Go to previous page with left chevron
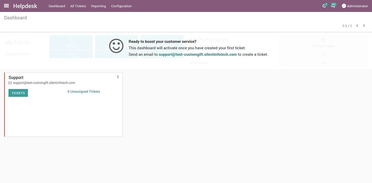 click(357, 26)
